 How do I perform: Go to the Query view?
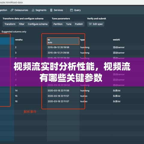click(x=75, y=10)
